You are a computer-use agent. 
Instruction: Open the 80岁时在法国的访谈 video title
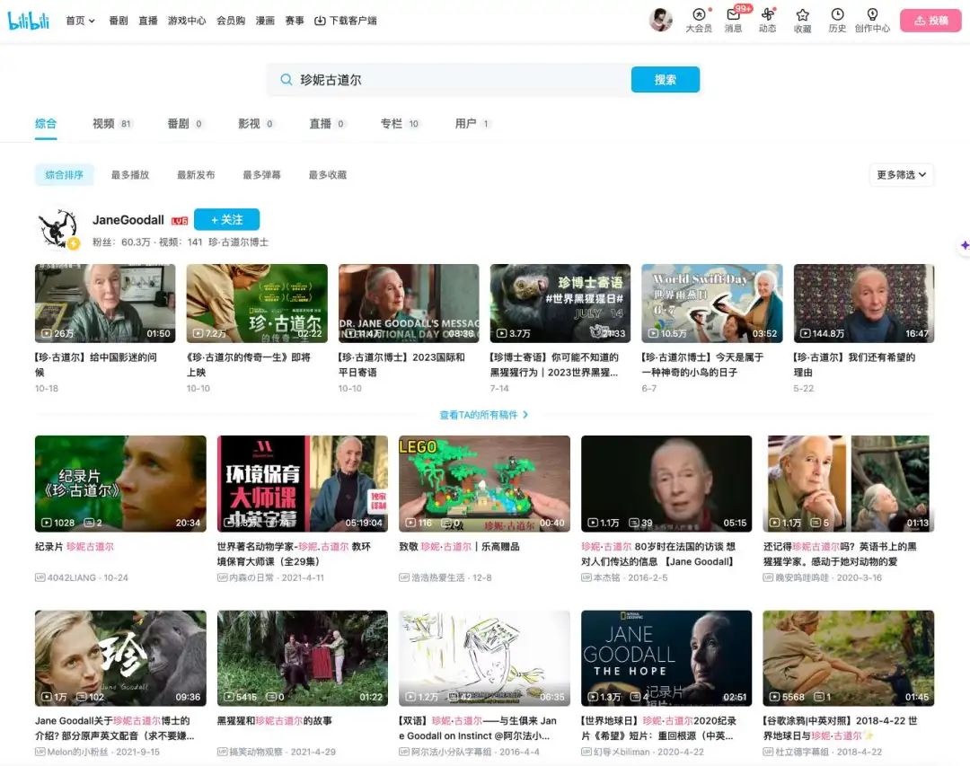659,554
